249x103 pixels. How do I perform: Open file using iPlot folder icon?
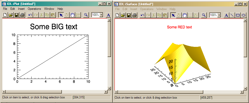coord(11,15)
